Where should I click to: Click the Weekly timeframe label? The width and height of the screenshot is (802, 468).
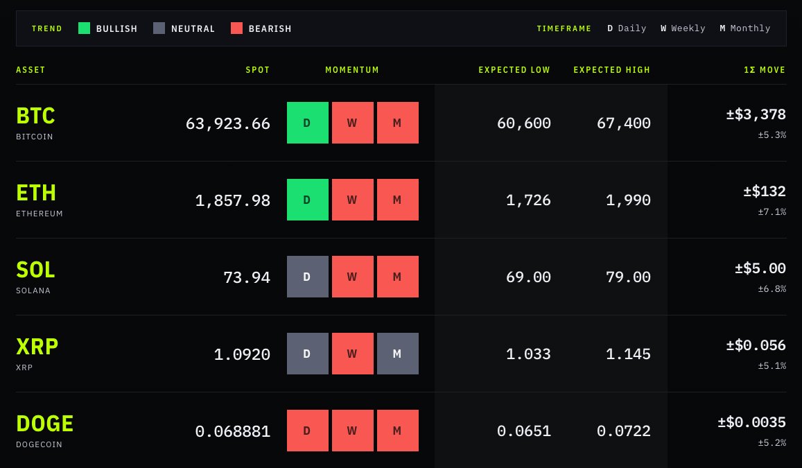coord(683,28)
